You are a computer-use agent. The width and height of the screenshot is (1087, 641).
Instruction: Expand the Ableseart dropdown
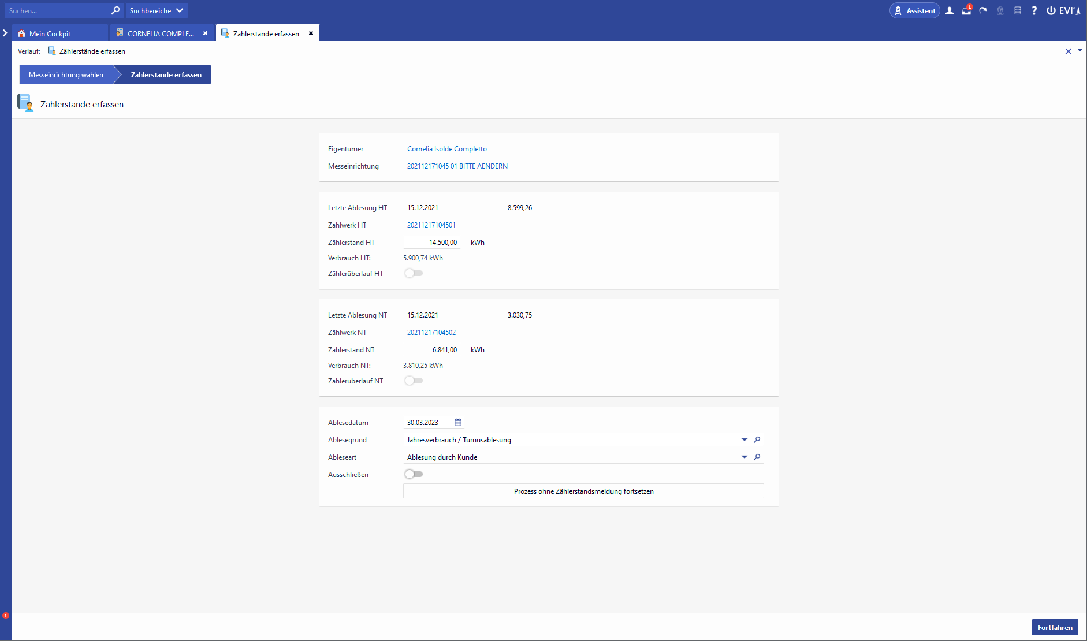click(744, 457)
